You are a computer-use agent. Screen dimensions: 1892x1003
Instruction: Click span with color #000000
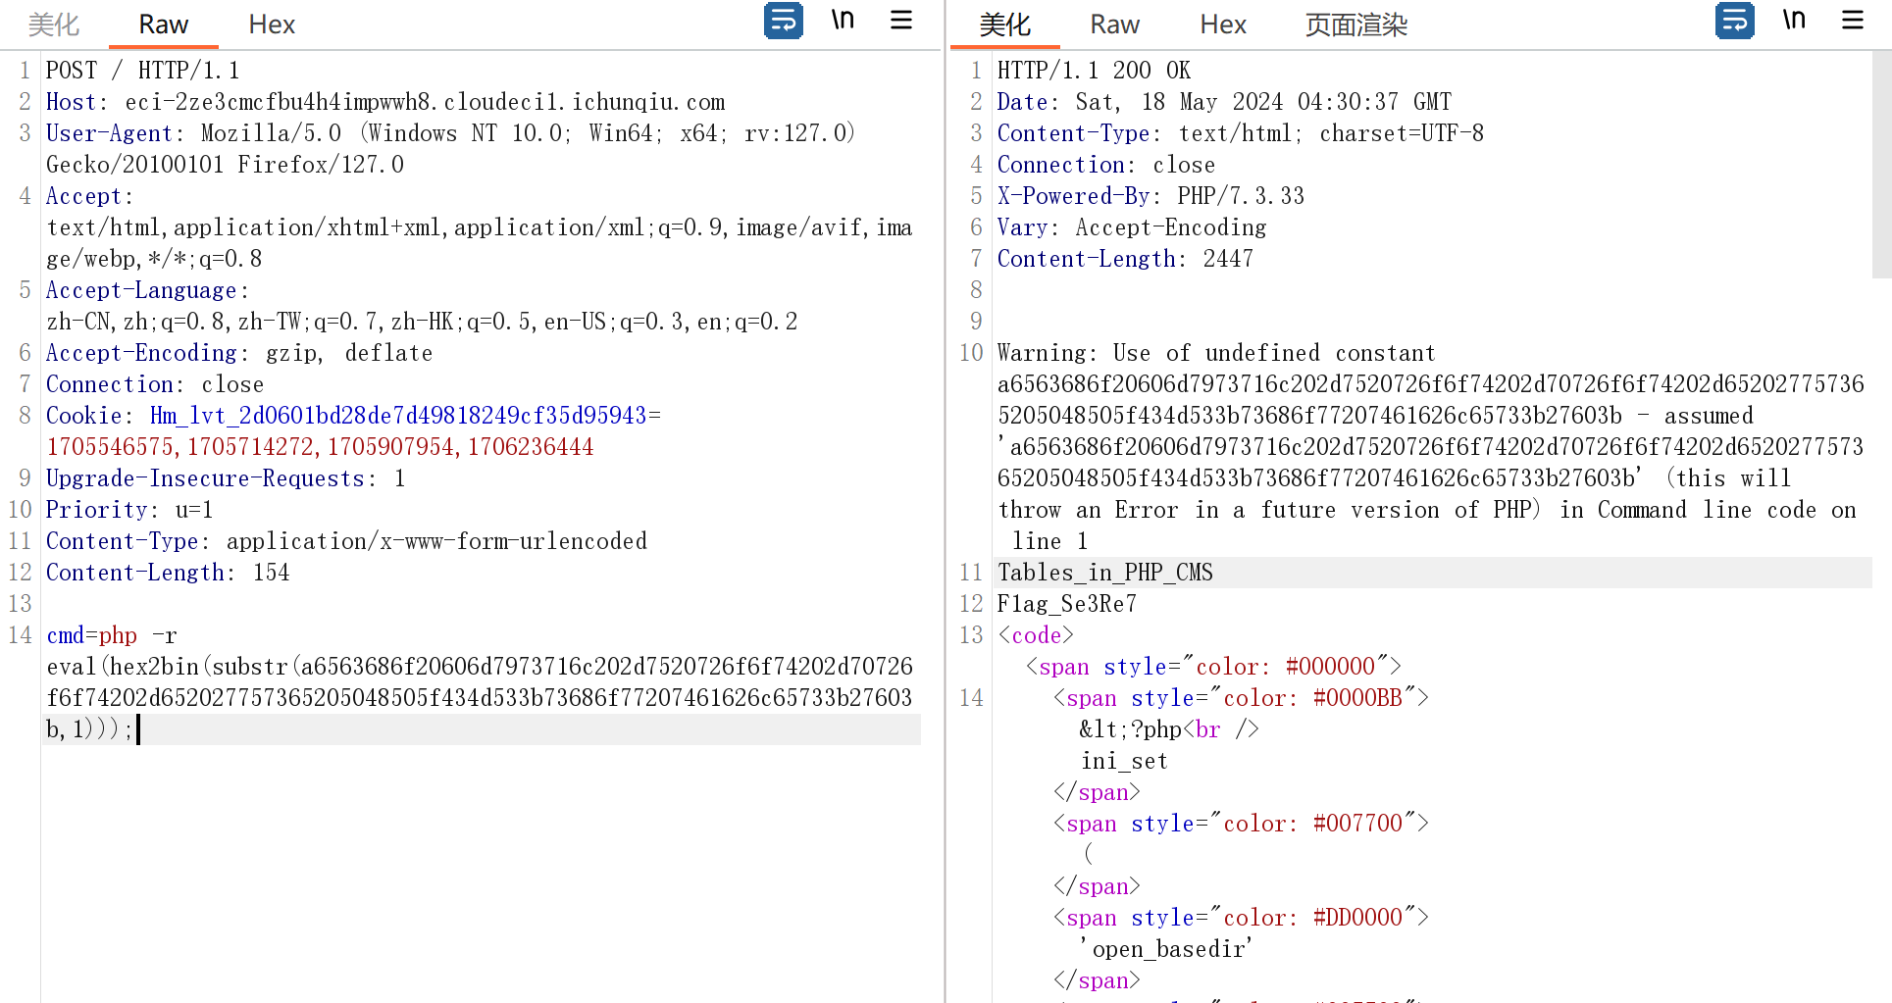click(x=1213, y=667)
